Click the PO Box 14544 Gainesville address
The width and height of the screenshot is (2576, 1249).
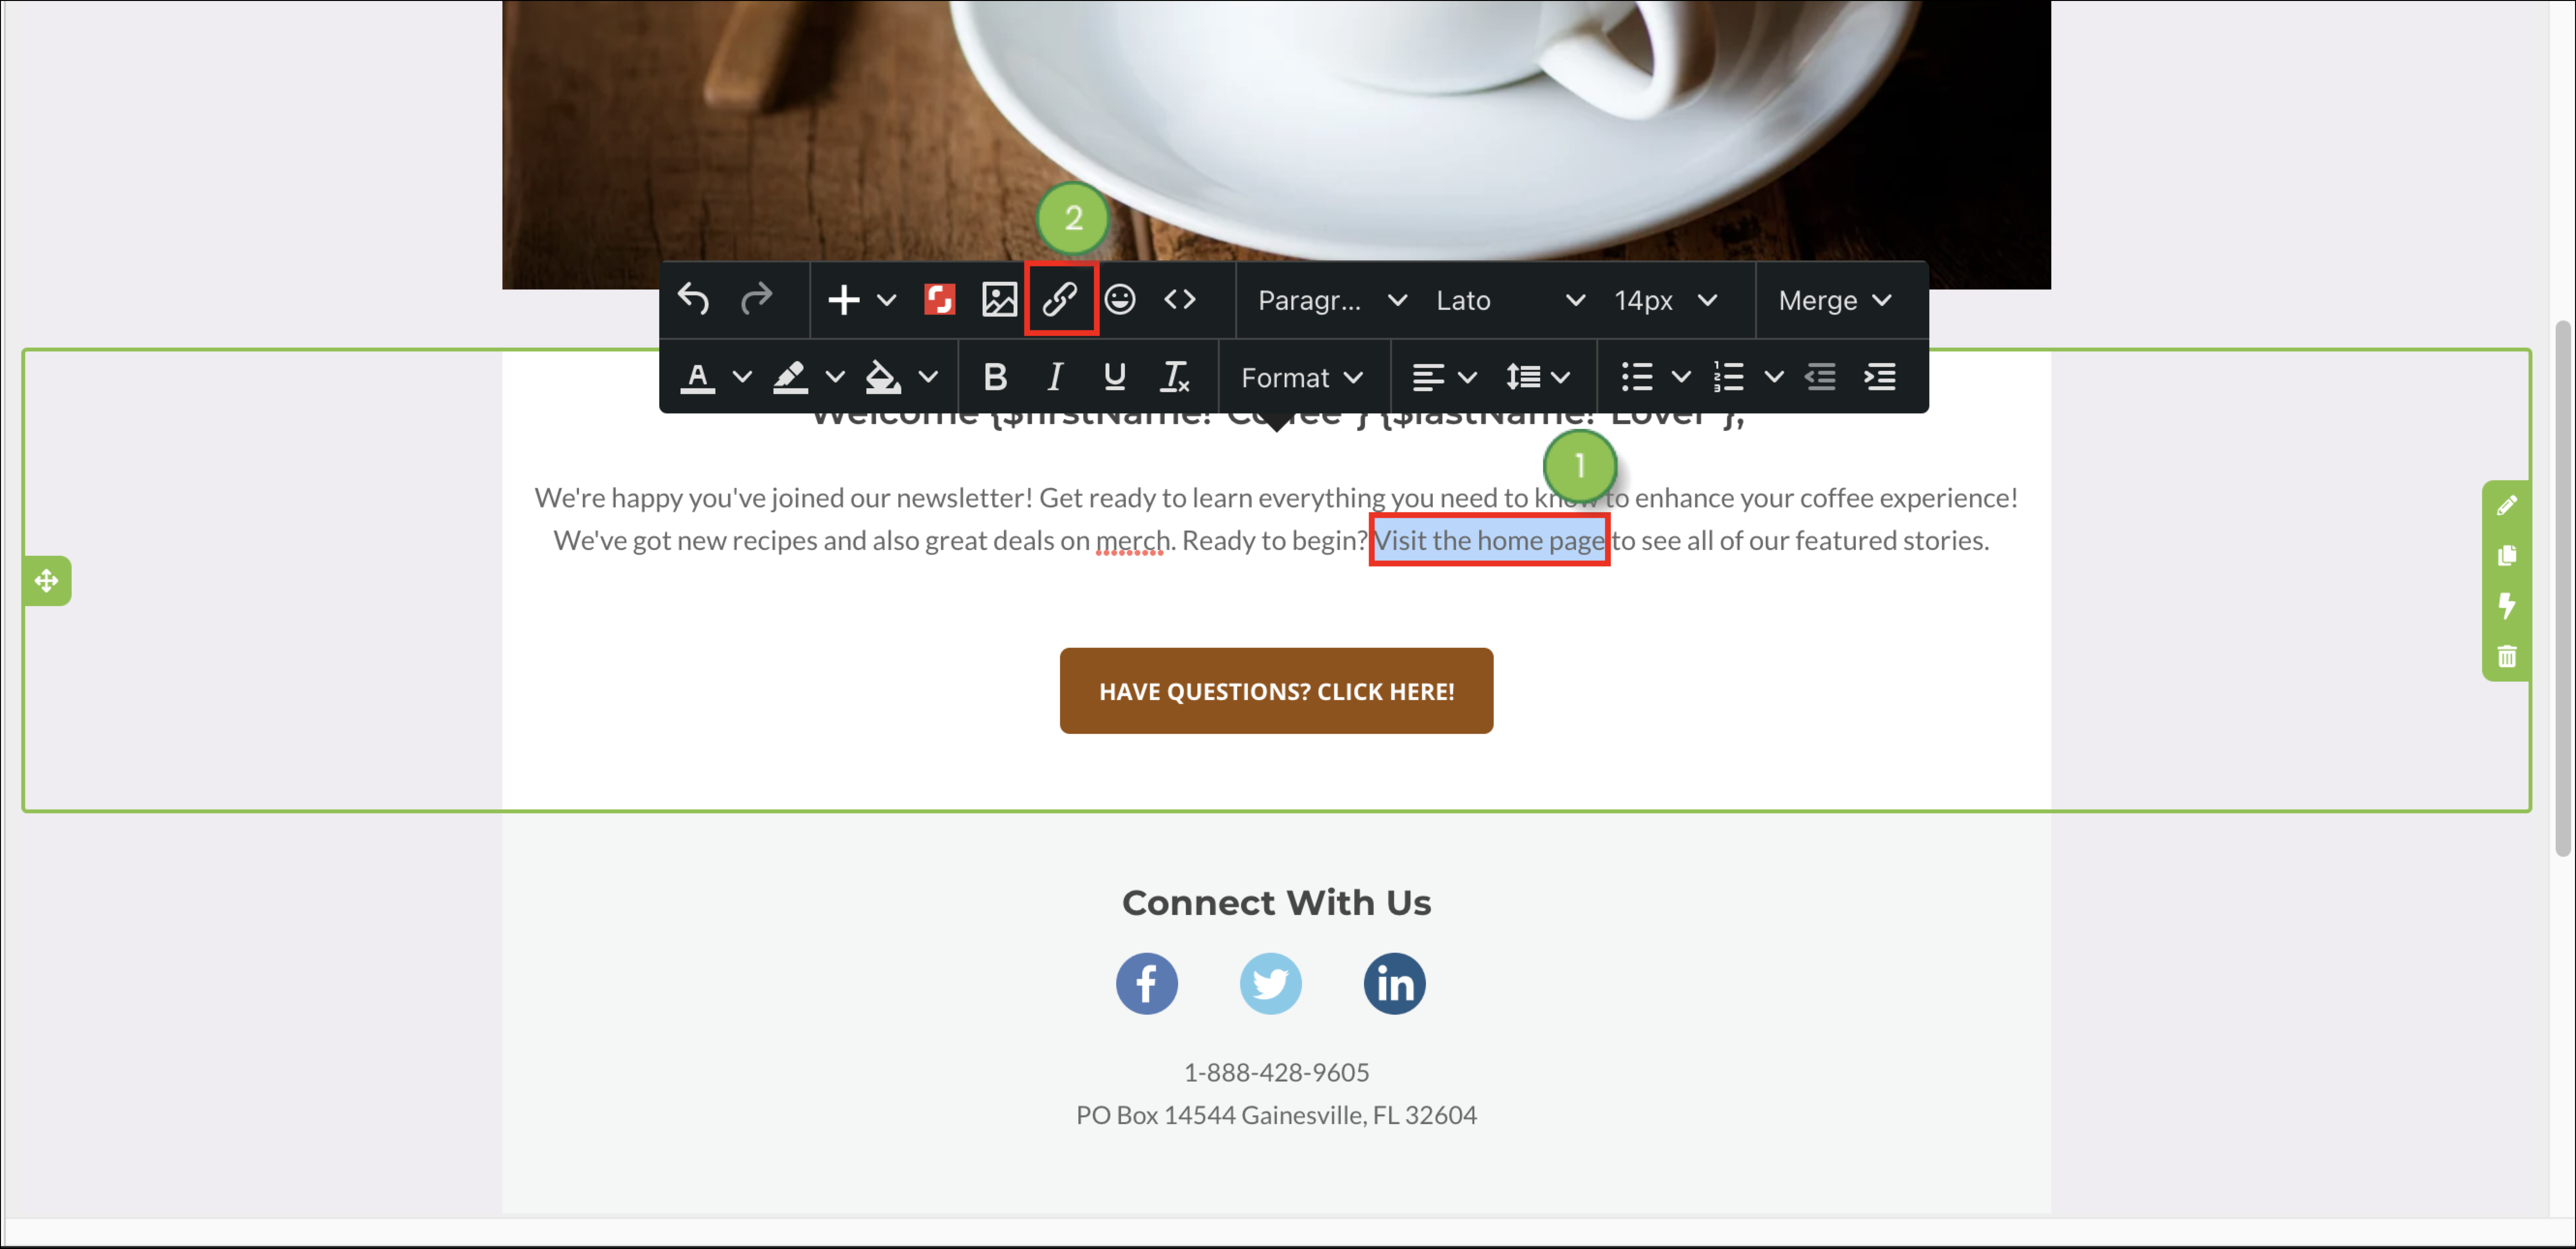[x=1276, y=1115]
